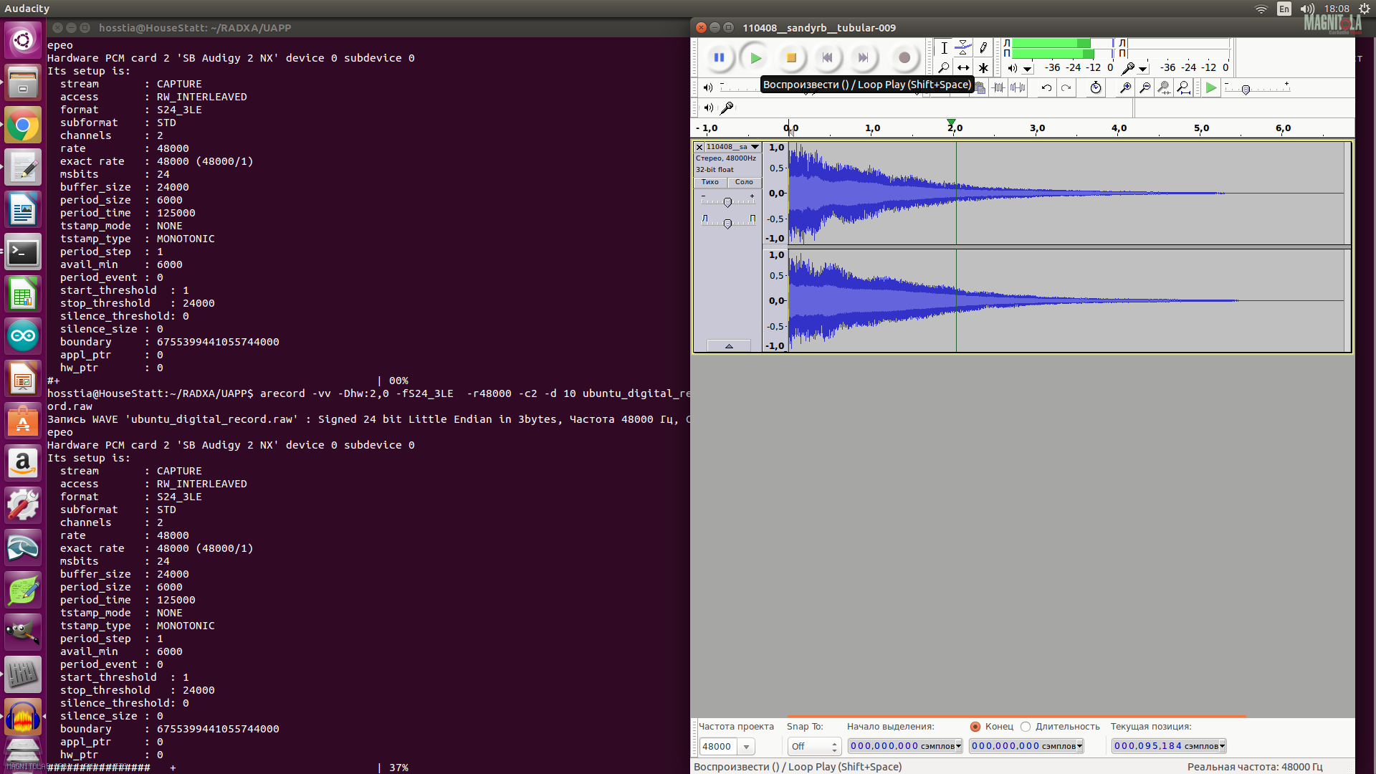Collapse the track using bottom triangle
Image resolution: width=1376 pixels, height=774 pixels.
point(729,346)
